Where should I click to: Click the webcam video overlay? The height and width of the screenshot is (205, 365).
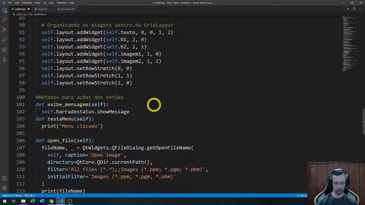tap(336, 183)
